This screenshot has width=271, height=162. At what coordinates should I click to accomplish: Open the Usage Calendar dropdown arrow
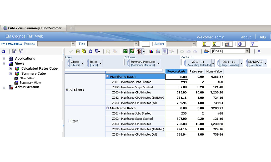[x=241, y=63]
